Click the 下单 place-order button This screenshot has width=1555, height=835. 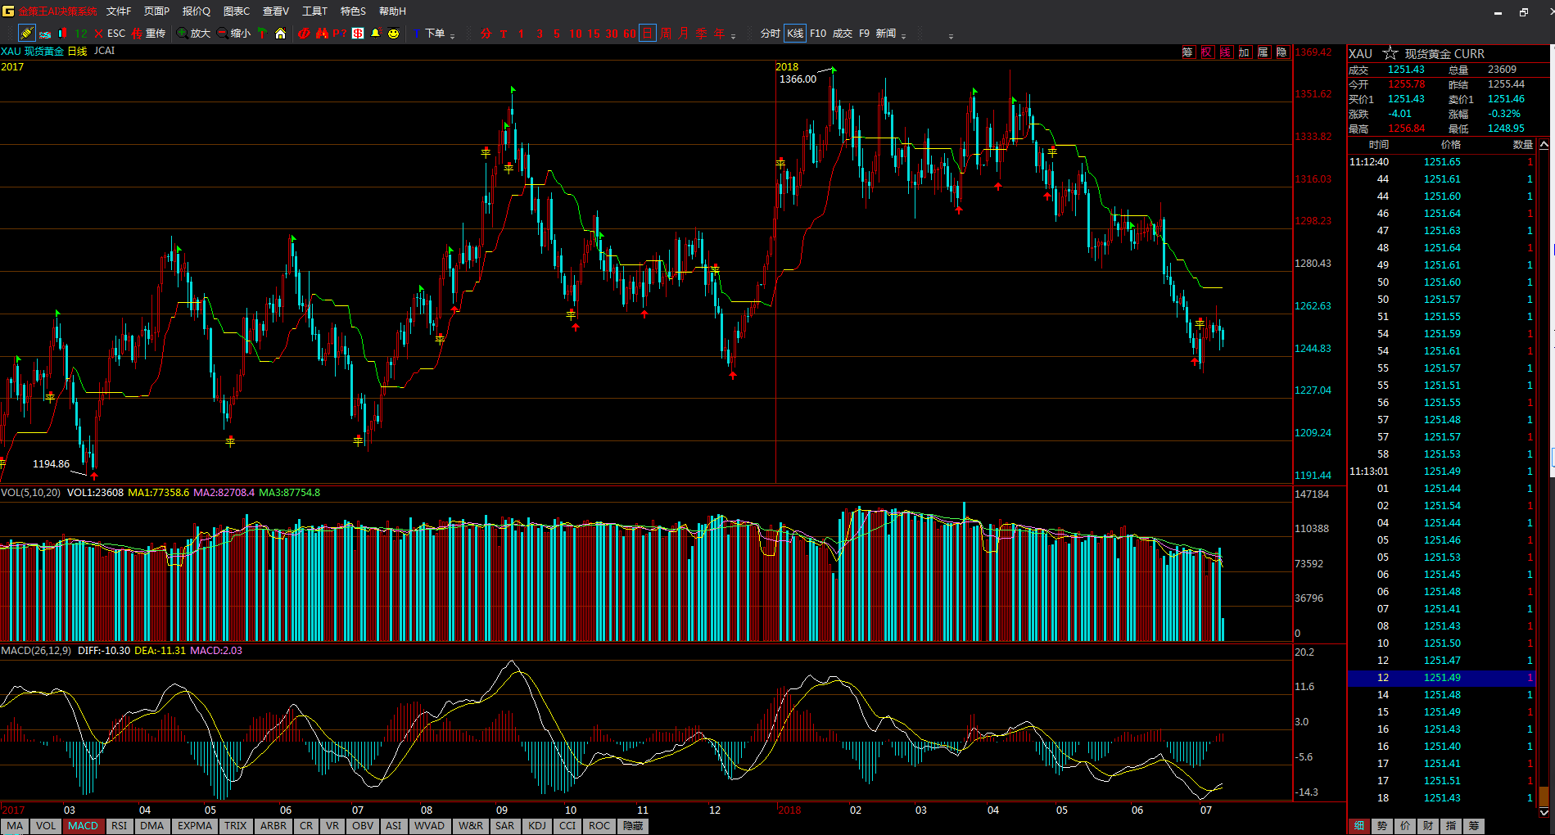tap(428, 34)
